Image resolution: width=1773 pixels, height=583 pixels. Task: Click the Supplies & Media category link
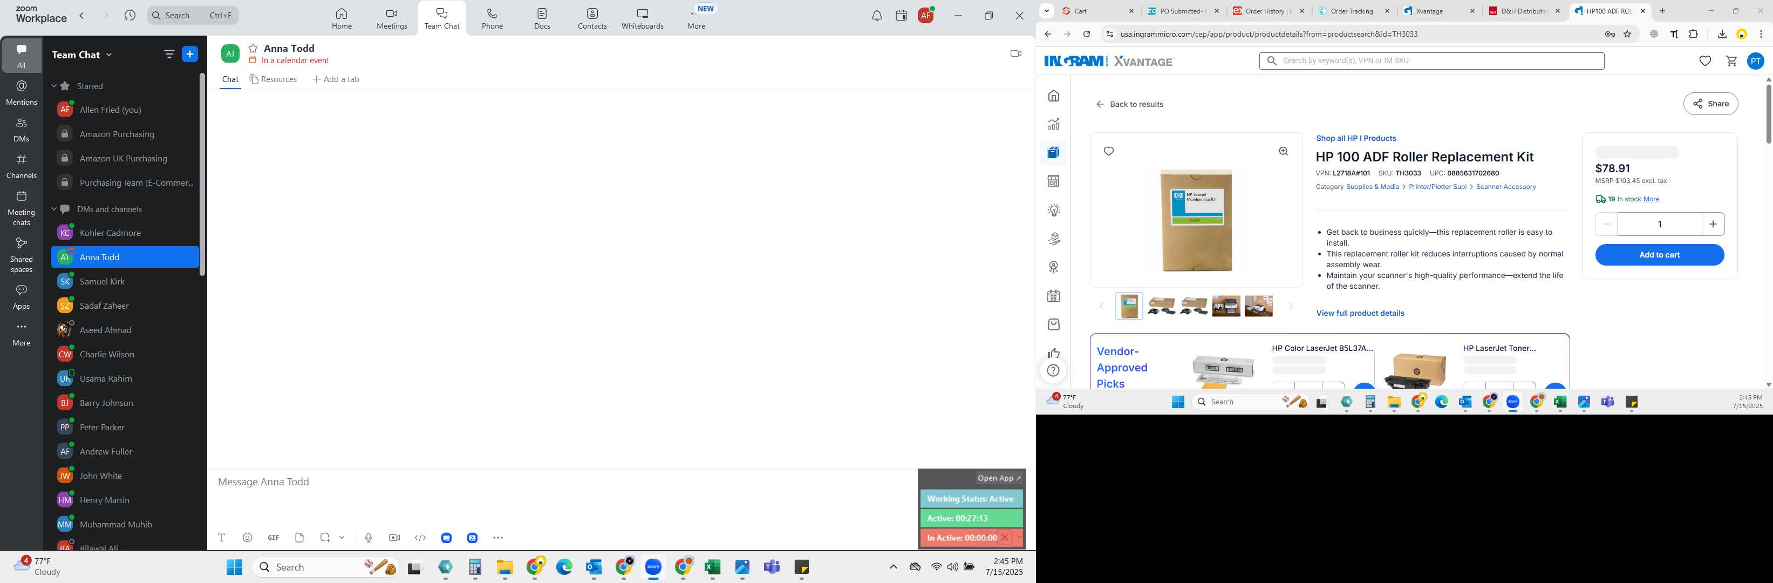click(1373, 187)
